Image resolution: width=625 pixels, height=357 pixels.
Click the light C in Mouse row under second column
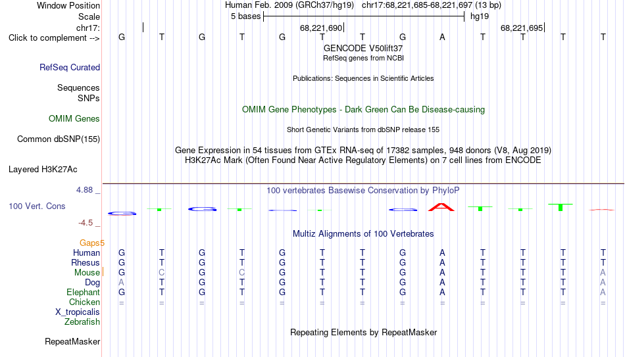click(x=162, y=273)
